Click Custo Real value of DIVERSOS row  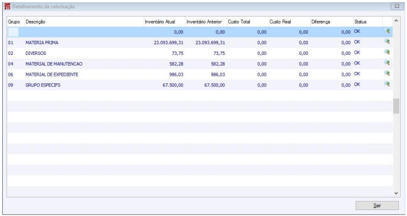(x=304, y=54)
